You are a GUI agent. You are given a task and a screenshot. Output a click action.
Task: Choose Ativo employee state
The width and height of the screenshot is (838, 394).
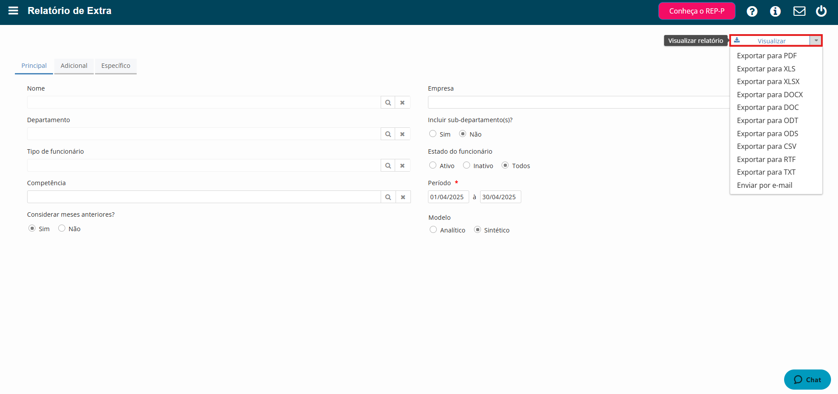433,165
